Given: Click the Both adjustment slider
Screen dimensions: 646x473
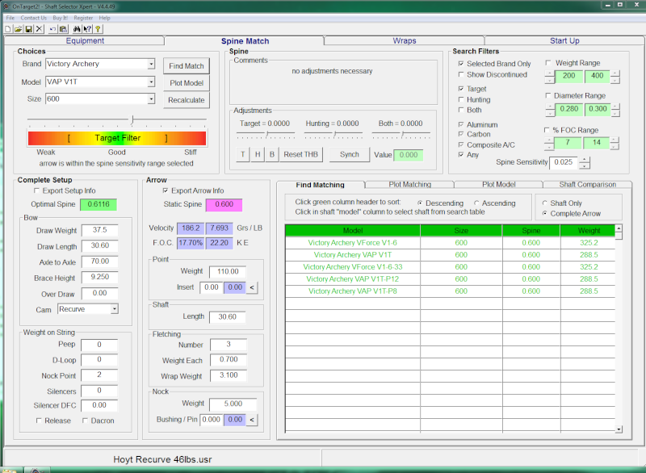Looking at the screenshot, I should tap(401, 134).
